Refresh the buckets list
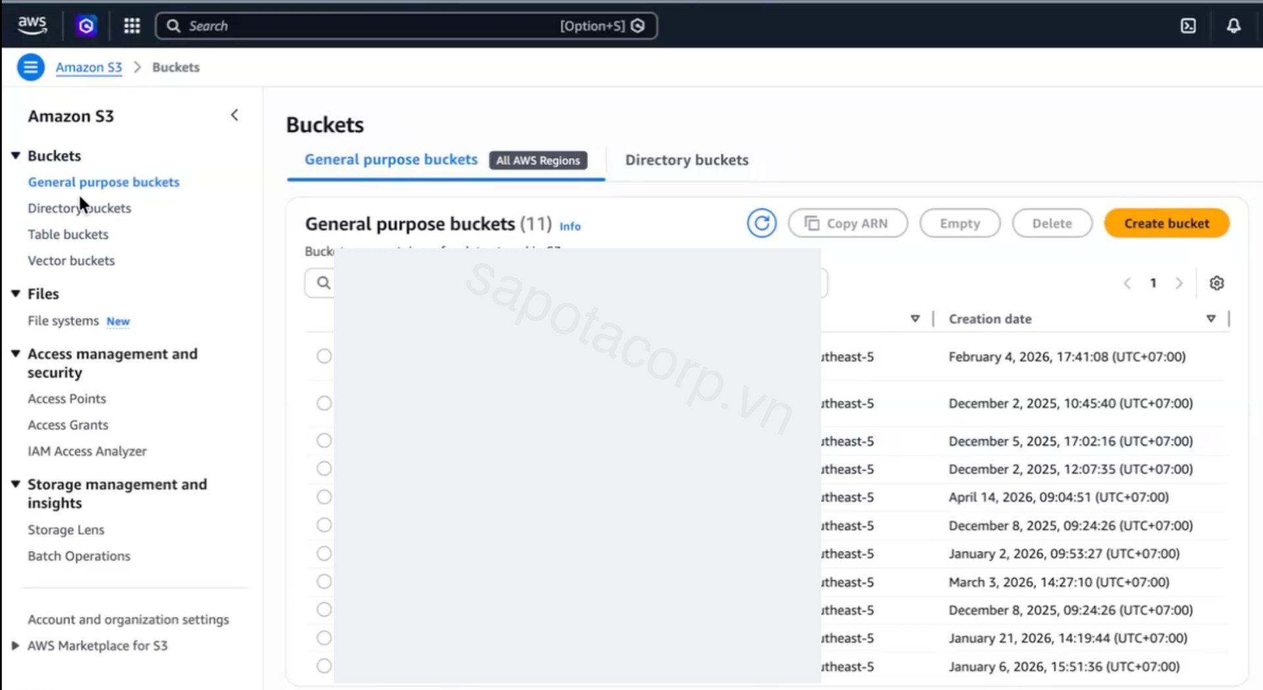The height and width of the screenshot is (690, 1263). pyautogui.click(x=761, y=224)
